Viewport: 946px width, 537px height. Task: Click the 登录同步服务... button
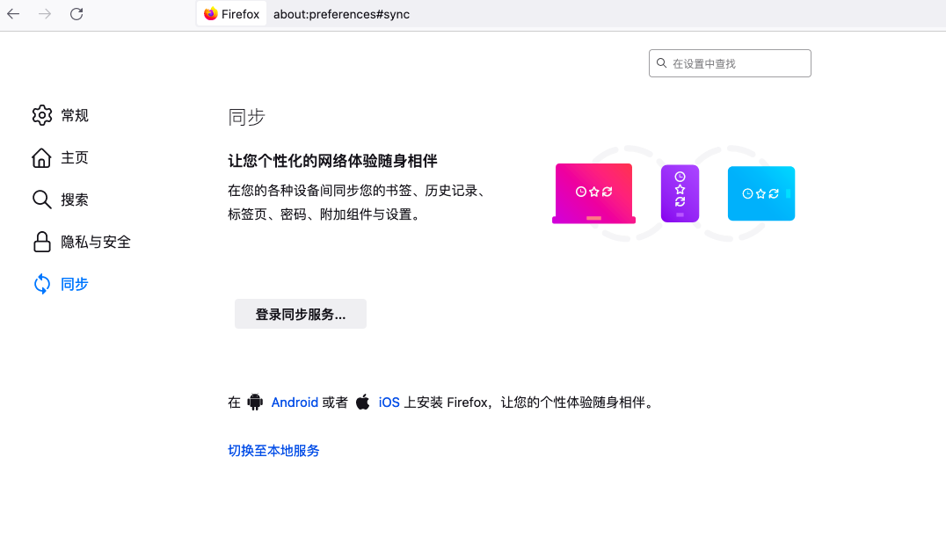[301, 314]
